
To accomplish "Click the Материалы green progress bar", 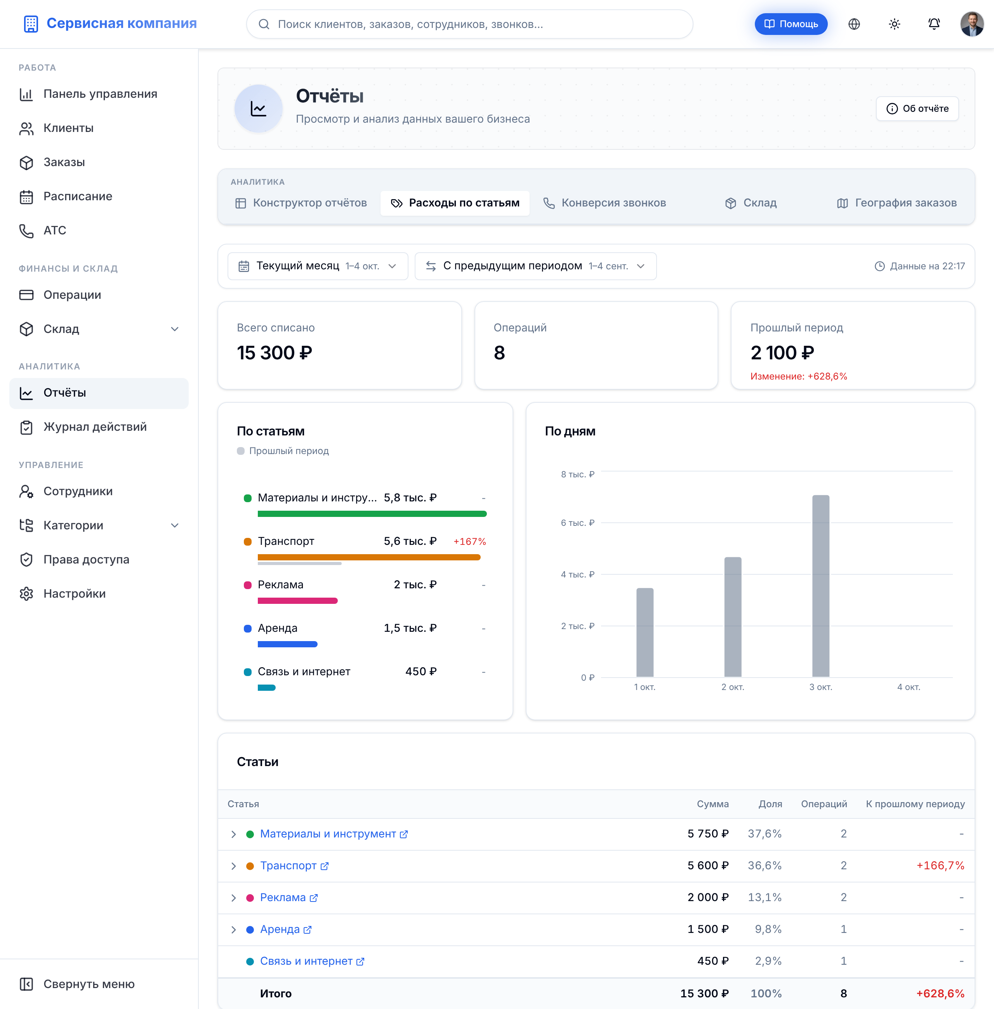I will tap(372, 514).
